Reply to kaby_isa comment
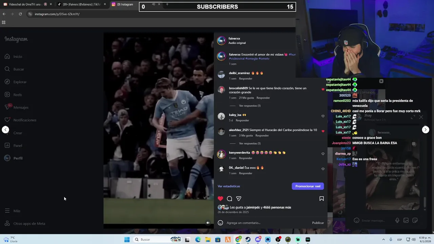The width and height of the screenshot is (434, 244). pyautogui.click(x=242, y=120)
